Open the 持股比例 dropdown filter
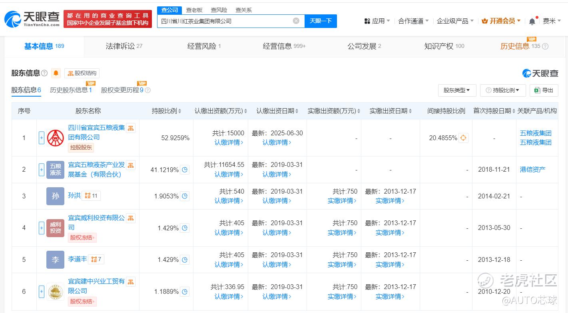Screen dimensions: 568x313 pyautogui.click(x=503, y=90)
